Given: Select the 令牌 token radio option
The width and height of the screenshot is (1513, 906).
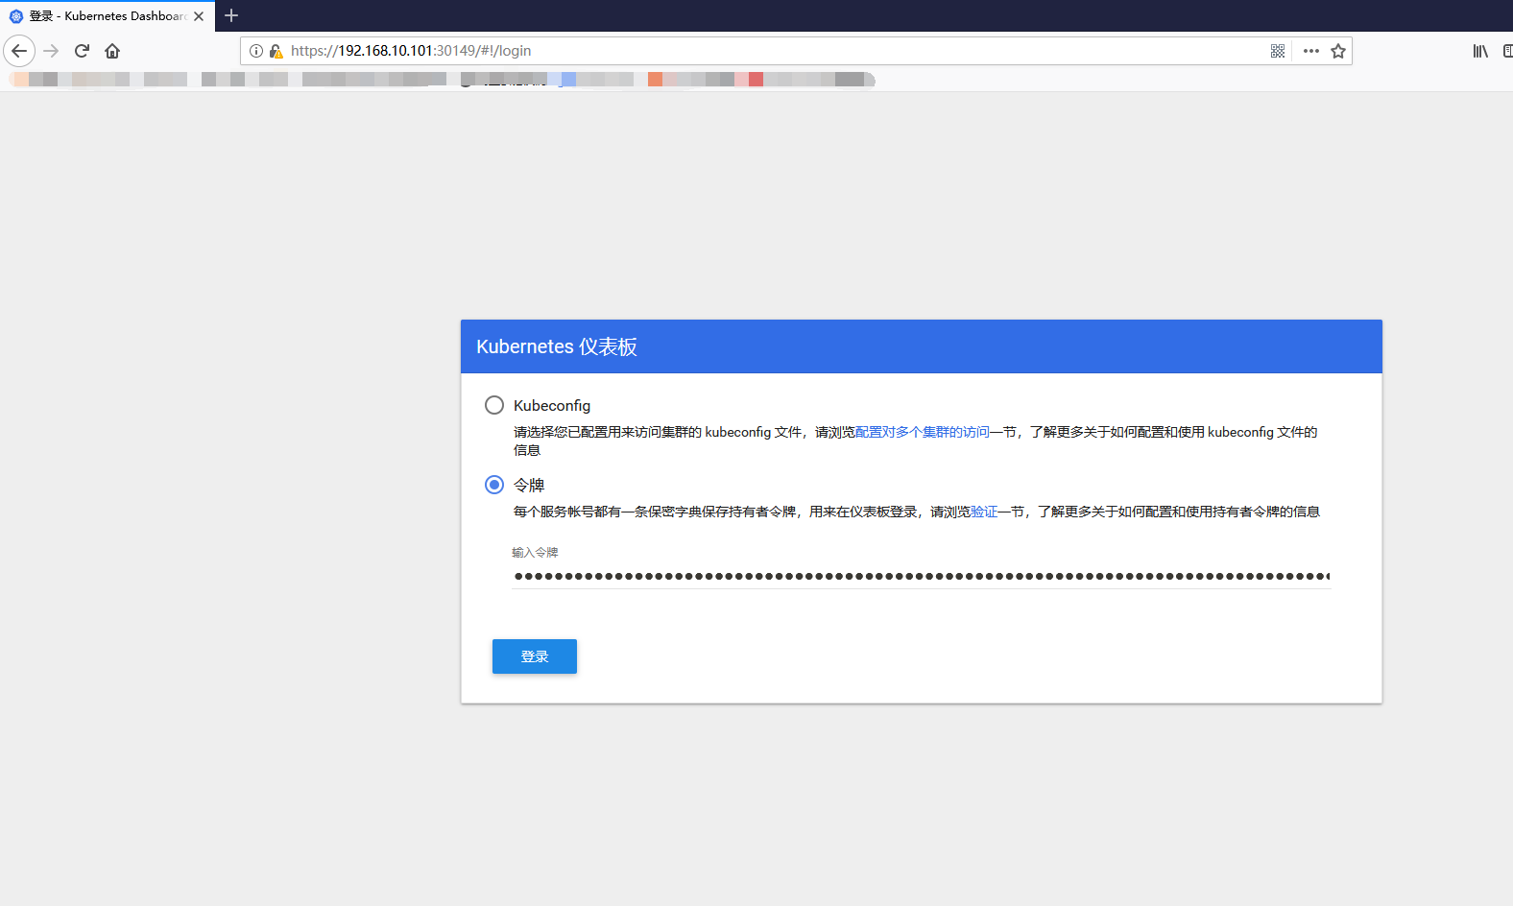Looking at the screenshot, I should (x=494, y=485).
